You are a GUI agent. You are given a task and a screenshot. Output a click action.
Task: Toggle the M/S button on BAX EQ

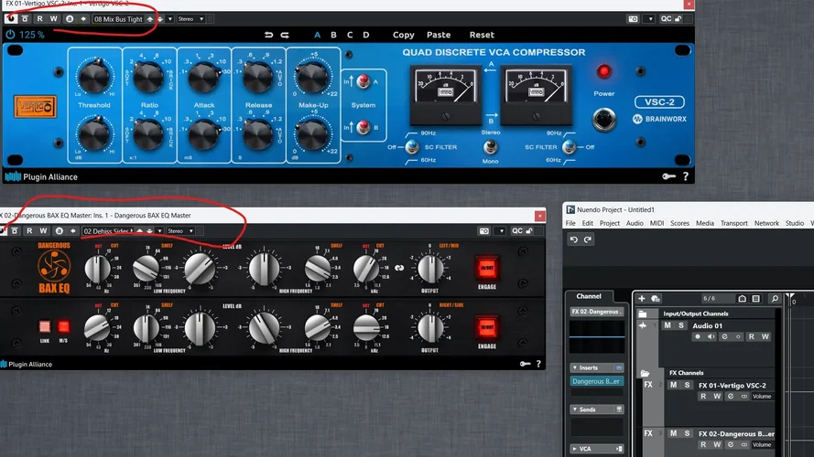(x=63, y=327)
